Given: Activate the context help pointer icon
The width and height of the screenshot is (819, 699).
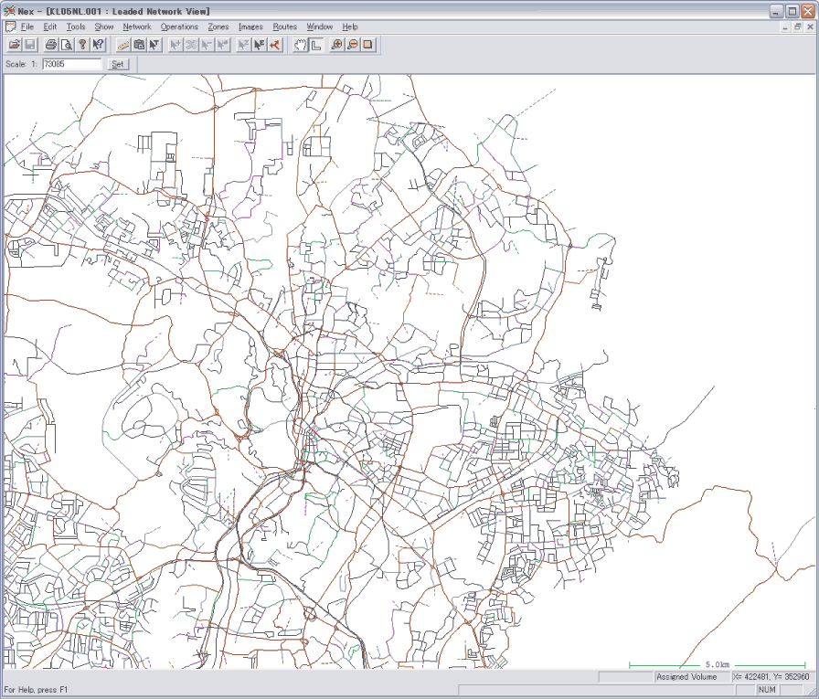Looking at the screenshot, I should [98, 45].
